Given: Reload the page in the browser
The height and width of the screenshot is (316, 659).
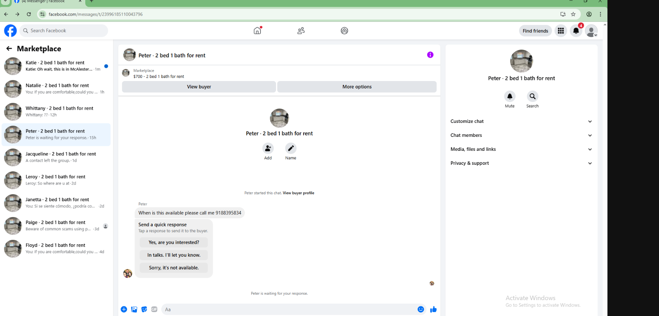Looking at the screenshot, I should tap(29, 14).
